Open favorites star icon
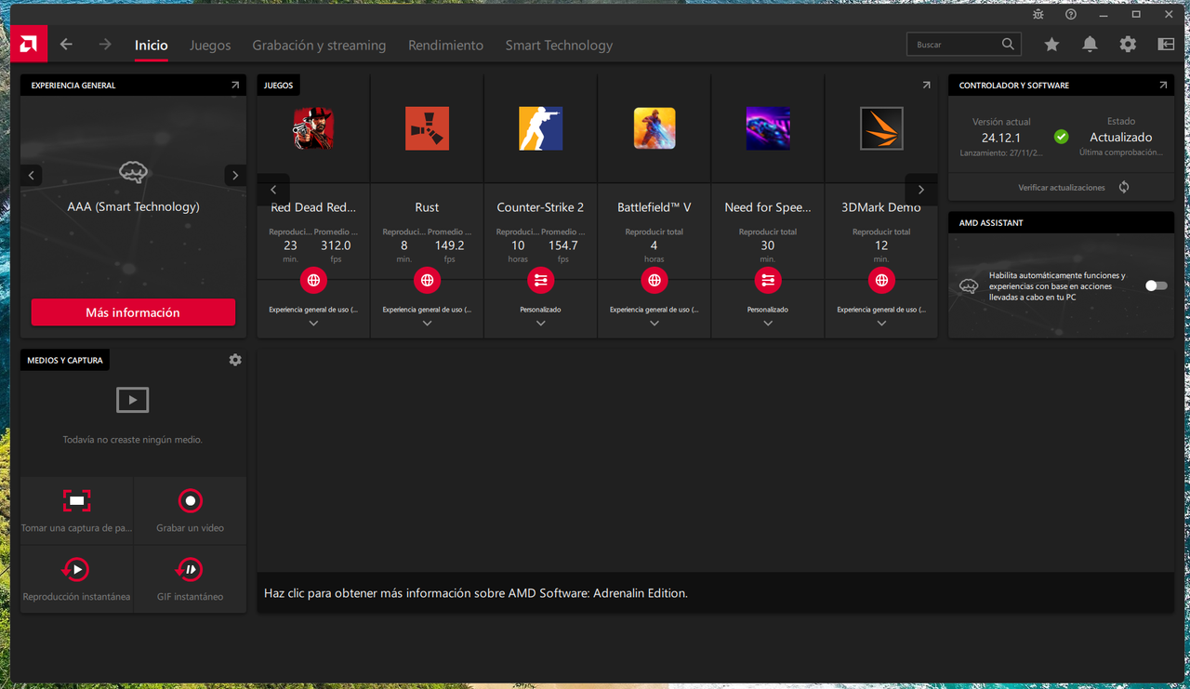Viewport: 1190px width, 689px height. point(1051,45)
